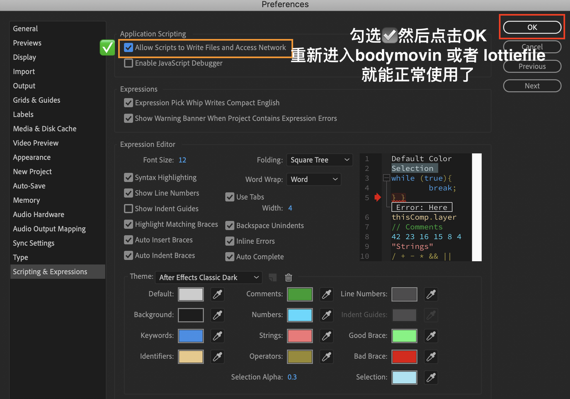Click the Selection light blue swatch
570x399 pixels.
click(404, 377)
